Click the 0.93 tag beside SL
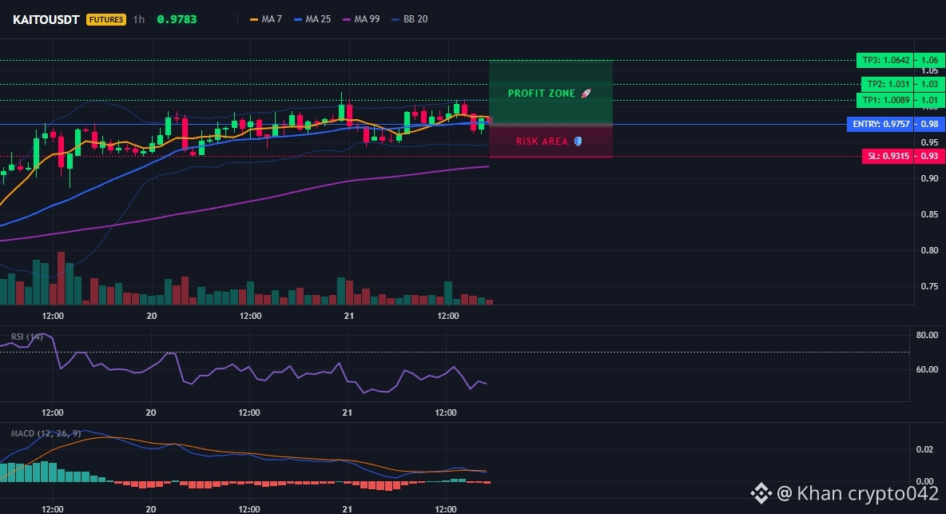This screenshot has height=514, width=946. [930, 156]
